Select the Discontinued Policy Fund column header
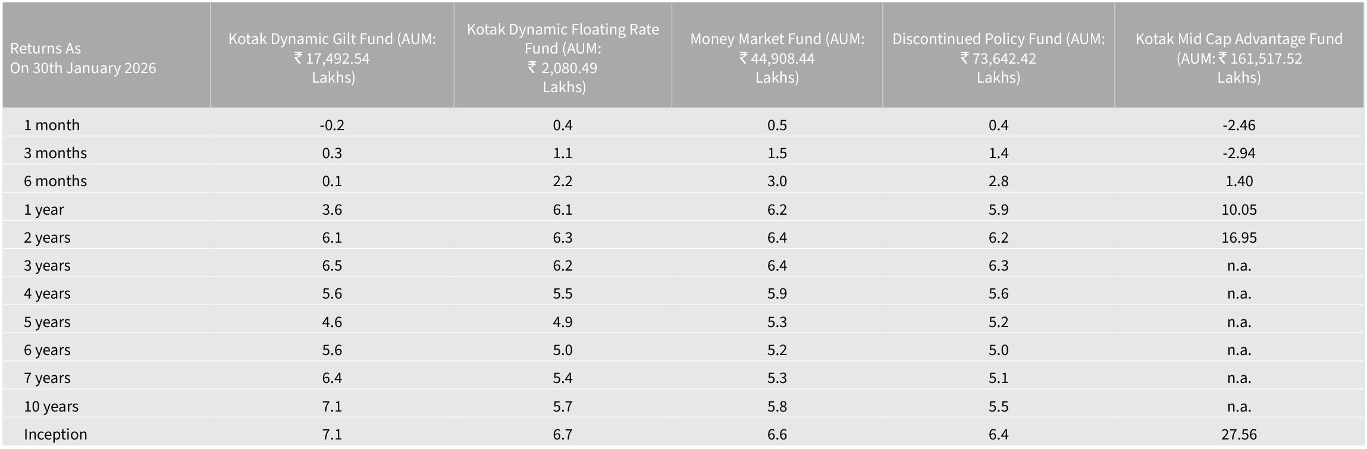This screenshot has height=449, width=1367. pos(998,58)
